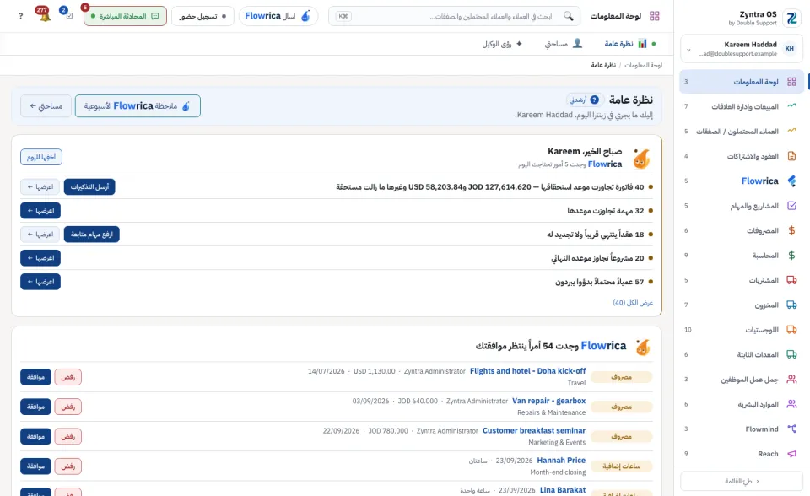The image size is (810, 496).
Task: Open the Flights and hotel - Doha kick-off link
Action: (527, 371)
